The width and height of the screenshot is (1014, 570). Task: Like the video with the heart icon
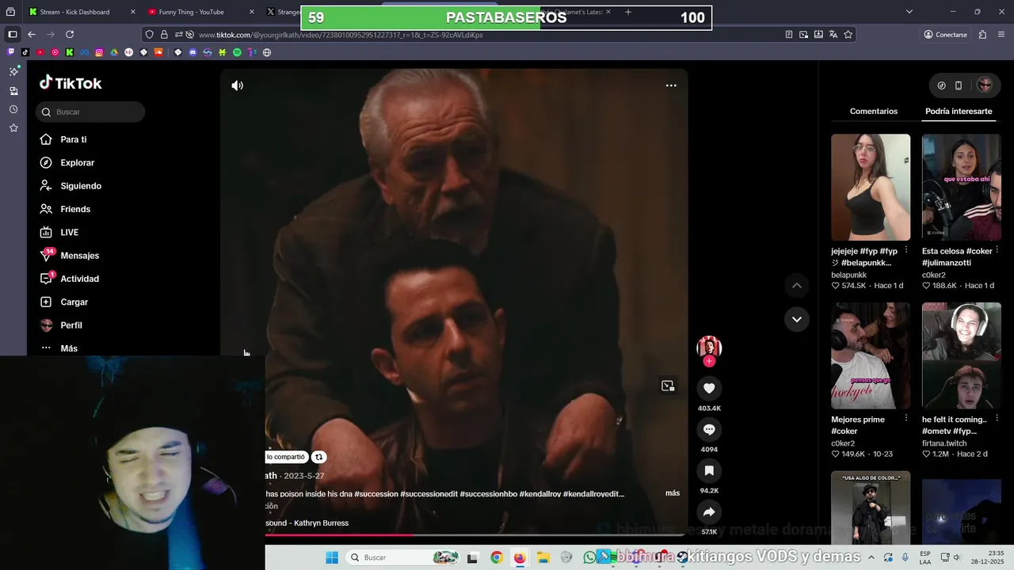[709, 388]
